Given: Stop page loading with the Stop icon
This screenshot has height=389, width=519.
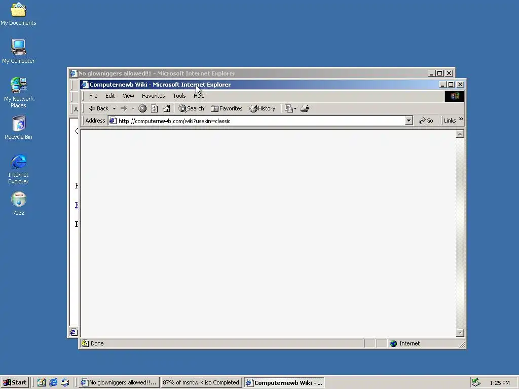Looking at the screenshot, I should (142, 108).
